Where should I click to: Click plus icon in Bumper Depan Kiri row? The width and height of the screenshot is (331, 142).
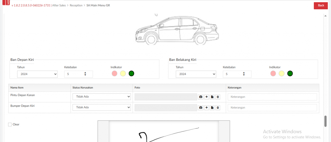[207, 108]
